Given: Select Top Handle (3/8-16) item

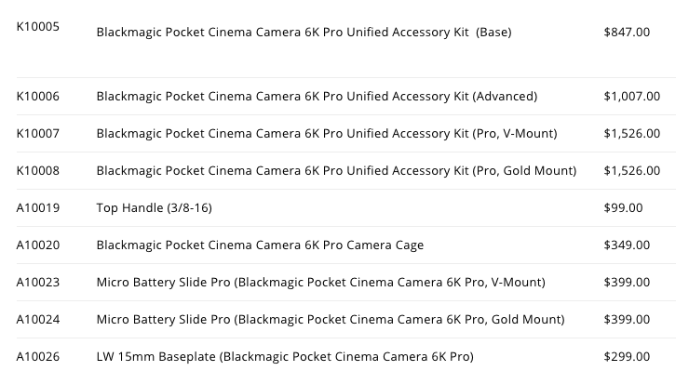Looking at the screenshot, I should 155,207.
